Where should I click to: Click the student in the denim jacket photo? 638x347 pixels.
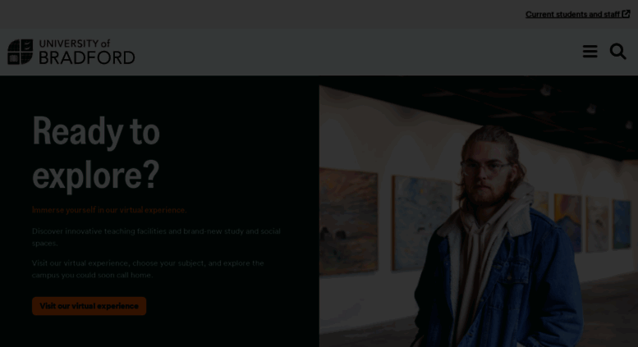click(x=497, y=240)
